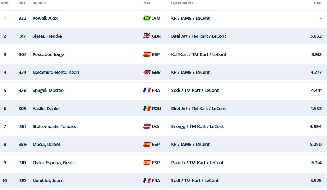This screenshot has width=327, height=190.
Task: Click Stolcermanis, Tomass driver name
Action: pyautogui.click(x=54, y=126)
